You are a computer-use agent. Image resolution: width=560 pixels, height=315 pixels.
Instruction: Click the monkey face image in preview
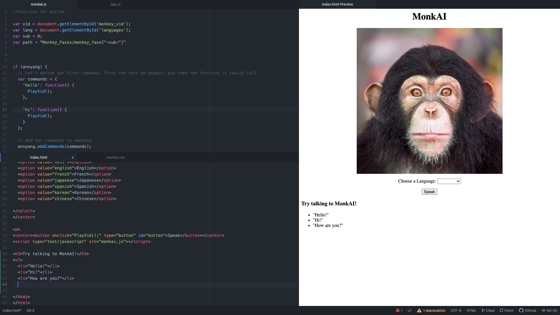(x=429, y=101)
